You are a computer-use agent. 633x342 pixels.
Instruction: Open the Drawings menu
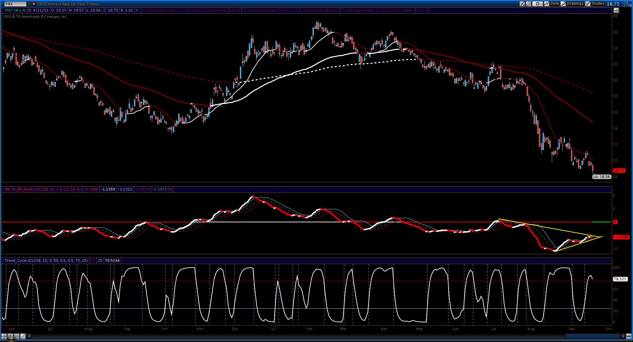point(575,4)
